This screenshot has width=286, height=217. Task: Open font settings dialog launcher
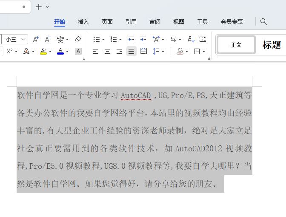pyautogui.click(x=84, y=58)
